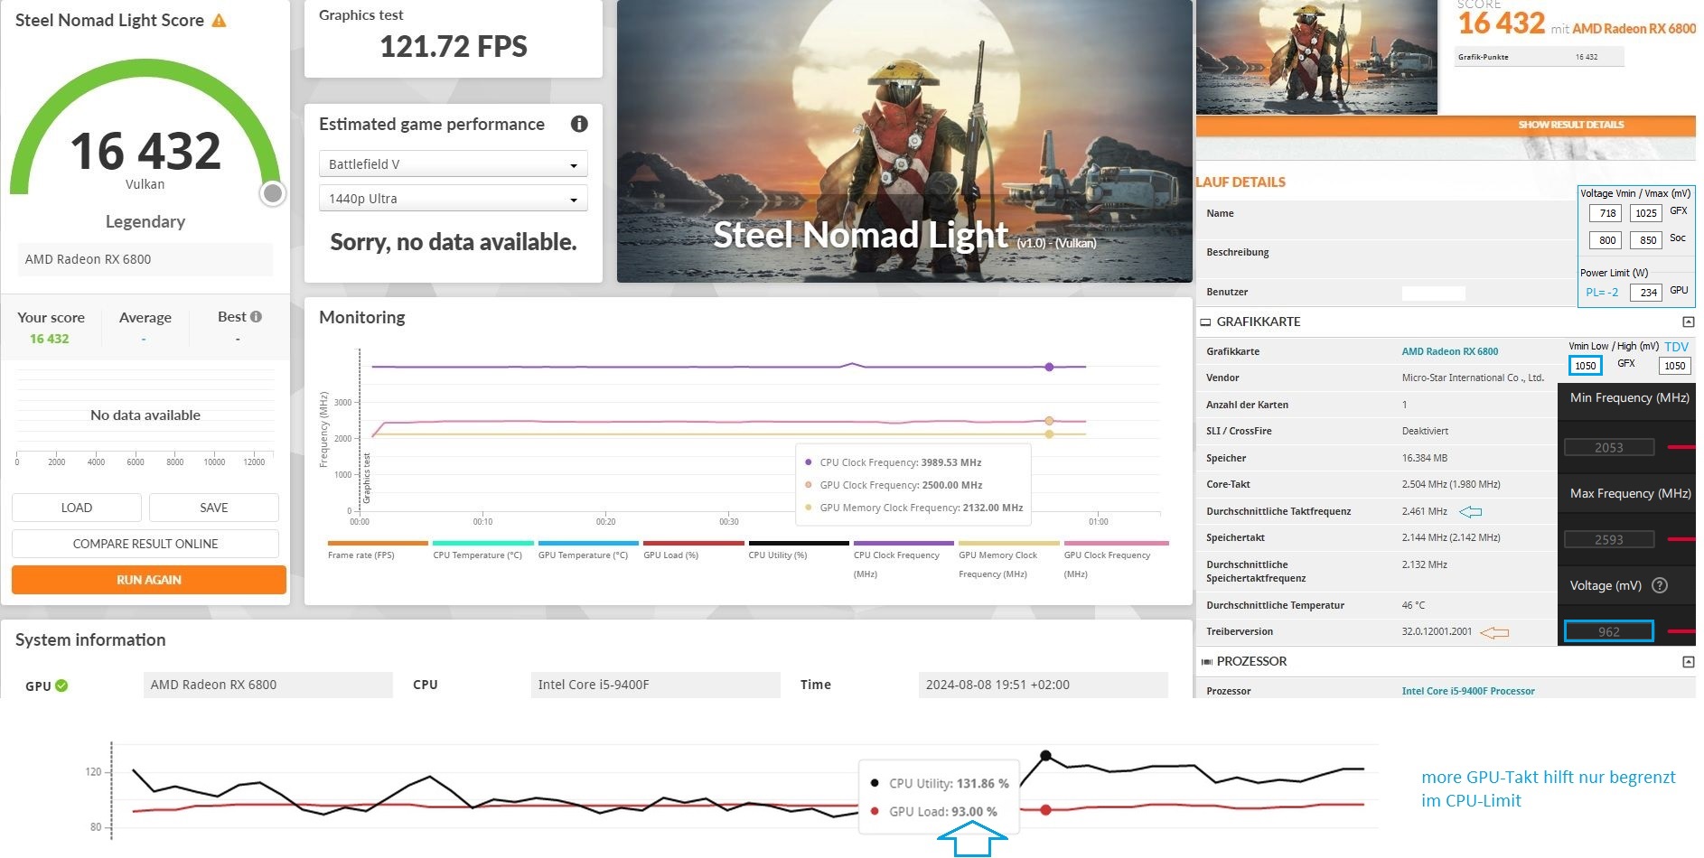Screen dimensions: 1704x858
Task: Click the info icon next to Best
Action: 257,316
